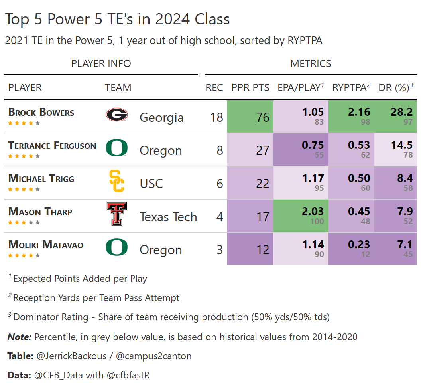
Task: Click the EPA/PLAY column header
Action: tap(301, 87)
